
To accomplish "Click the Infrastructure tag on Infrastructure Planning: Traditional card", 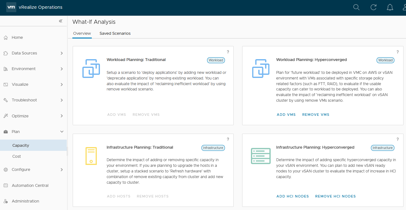I will pos(213,148).
